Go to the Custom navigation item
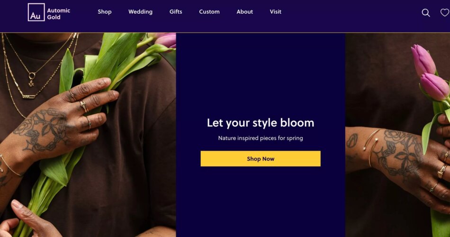The height and width of the screenshot is (237, 450). point(209,12)
